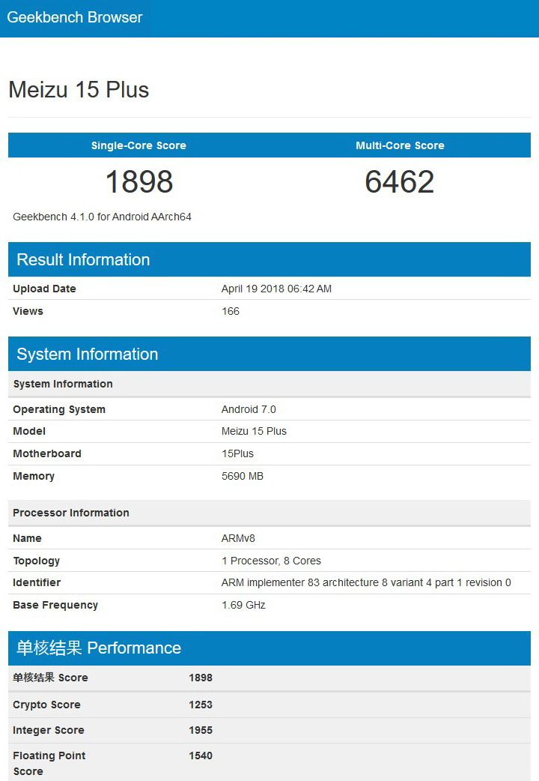539x781 pixels.
Task: Select the Integer Score value 1955
Action: point(201,730)
